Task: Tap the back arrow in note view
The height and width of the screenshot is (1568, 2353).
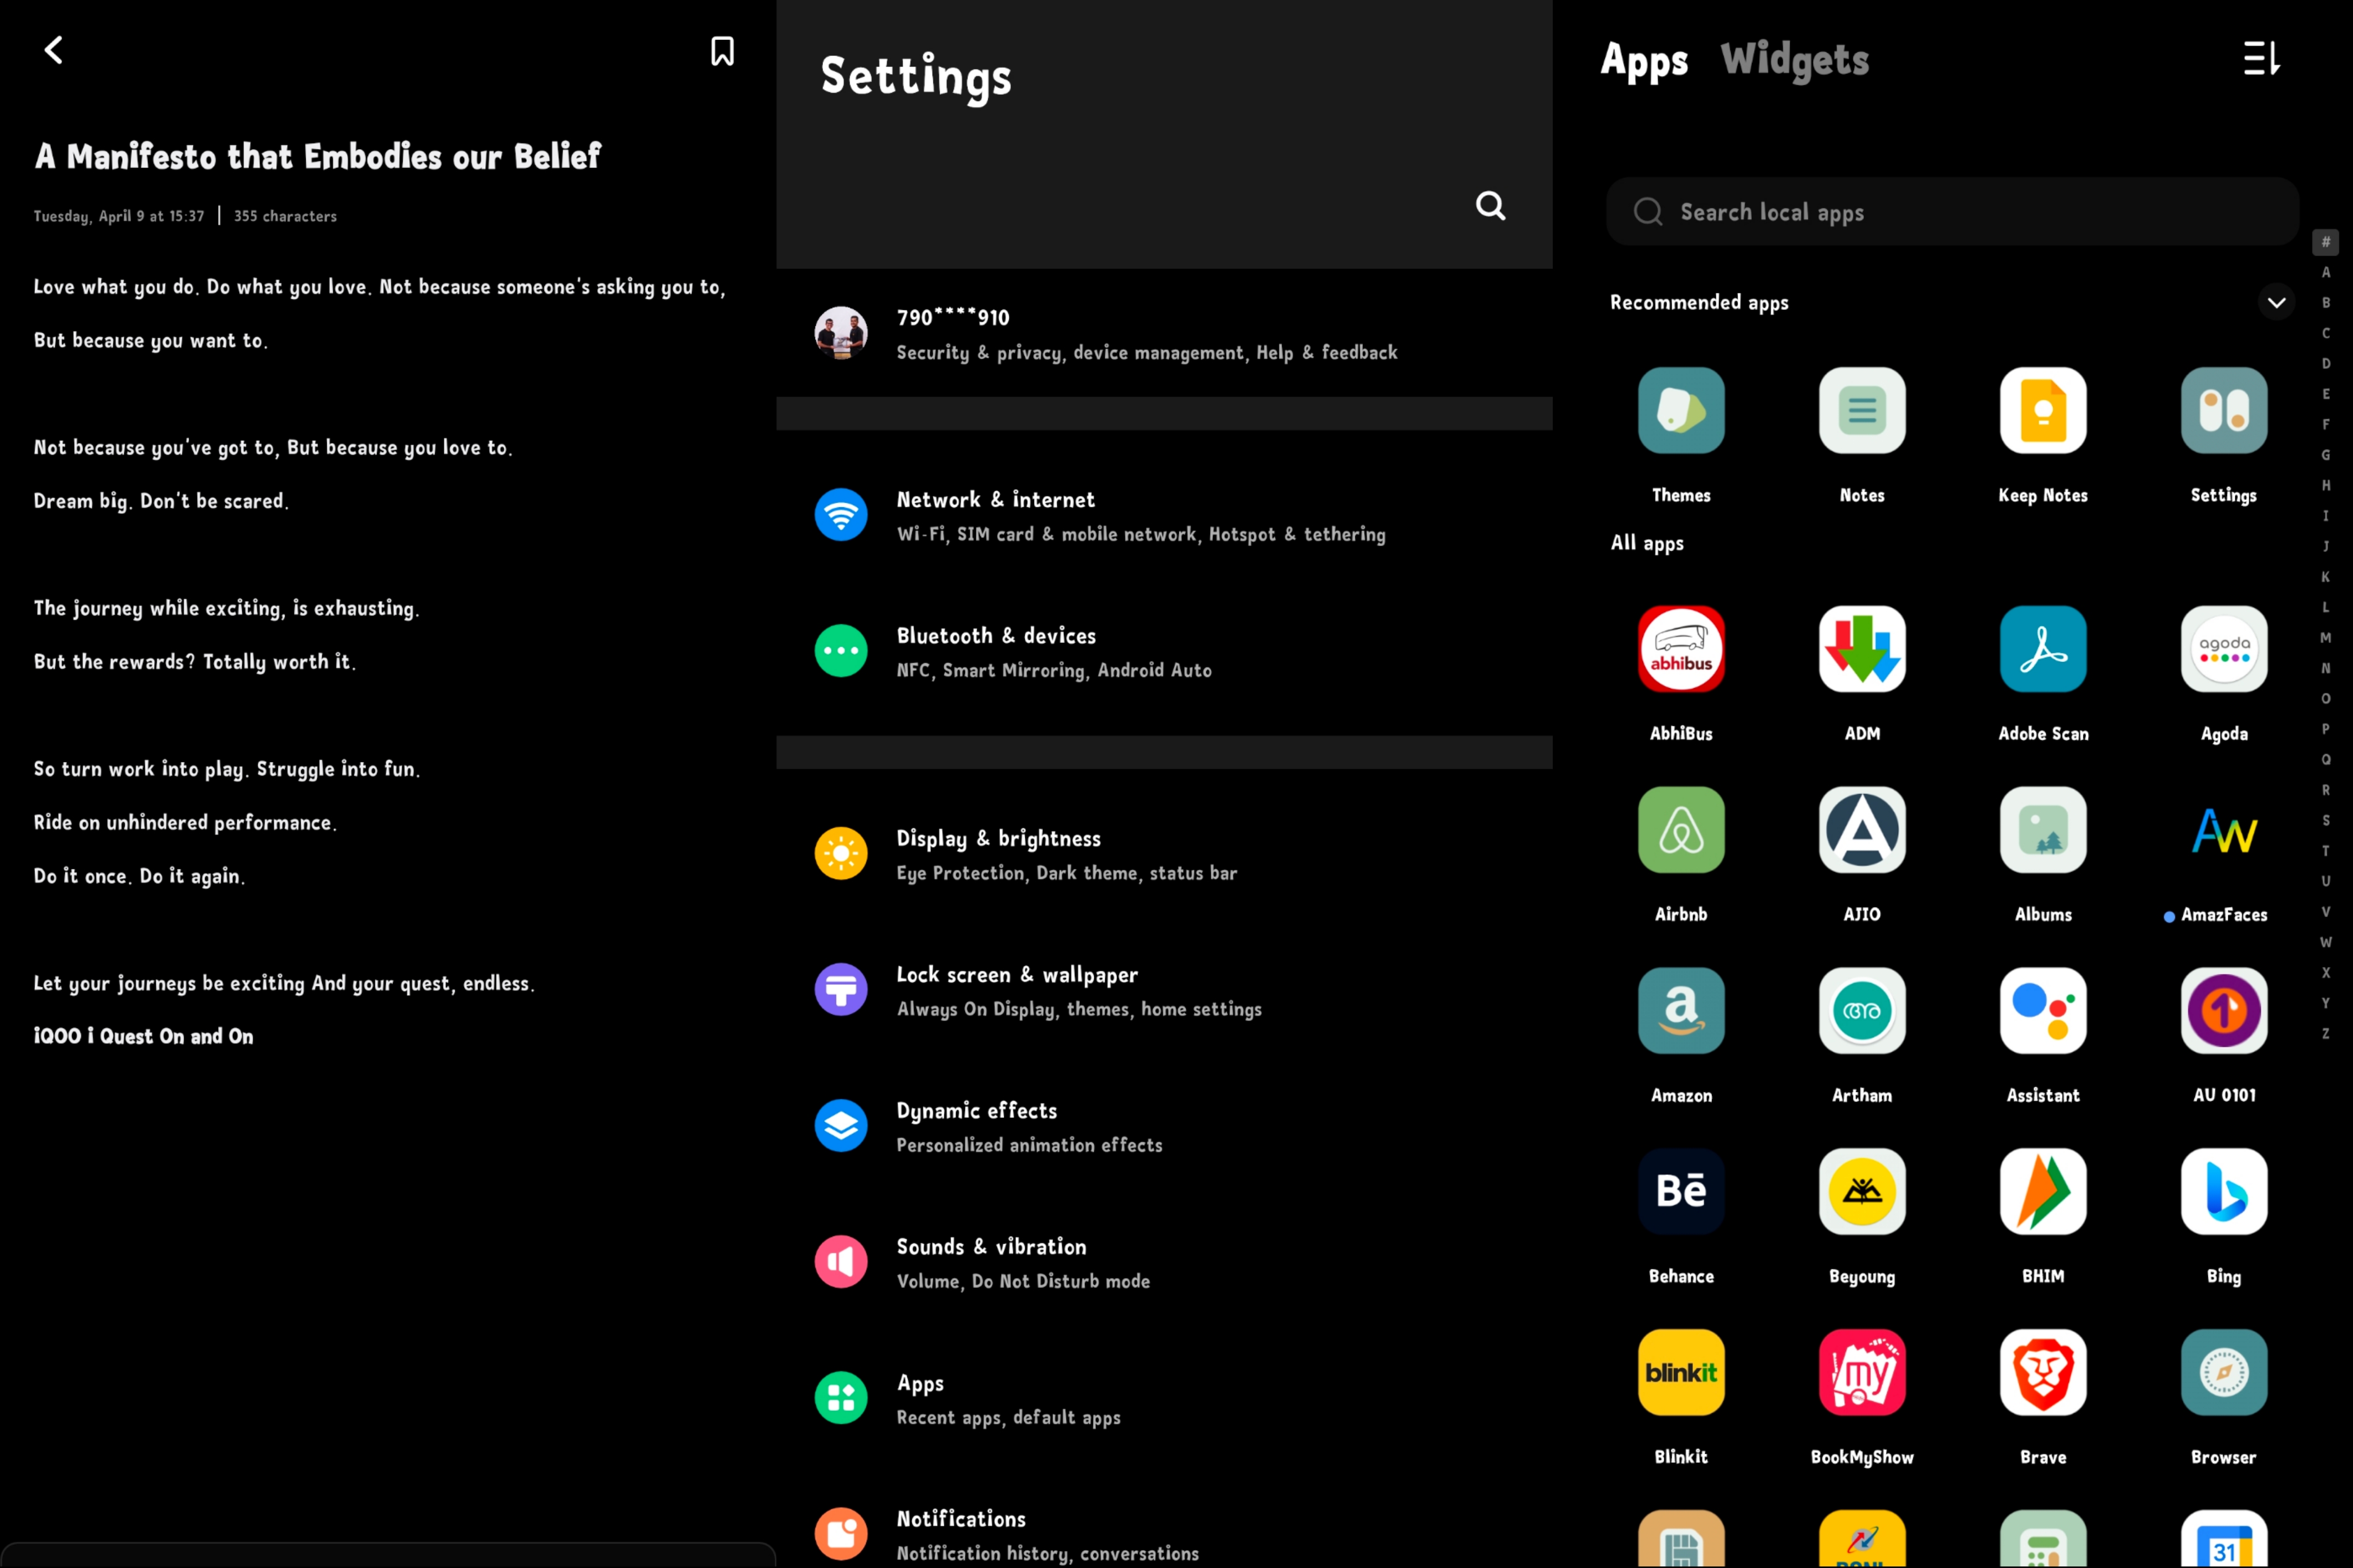Action: coord(54,50)
